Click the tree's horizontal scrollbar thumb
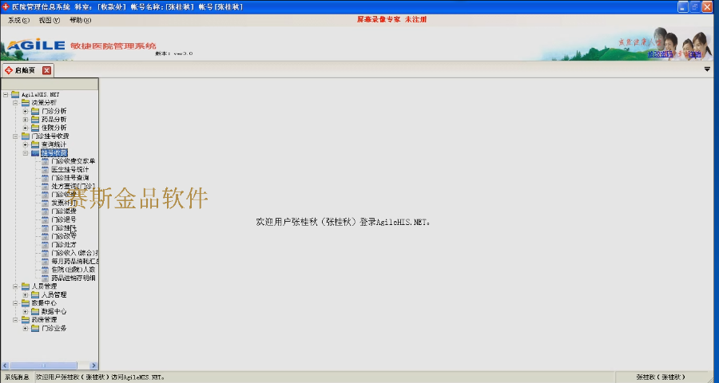The width and height of the screenshot is (719, 383). tap(44, 365)
